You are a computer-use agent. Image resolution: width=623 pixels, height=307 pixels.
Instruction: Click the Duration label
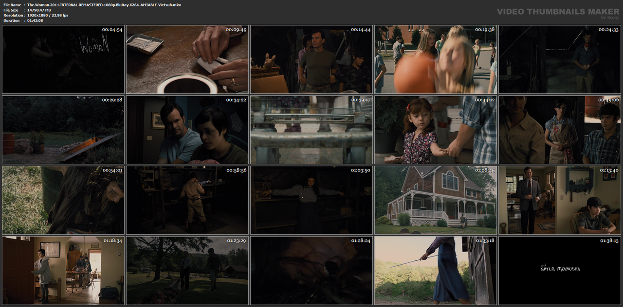(x=11, y=20)
